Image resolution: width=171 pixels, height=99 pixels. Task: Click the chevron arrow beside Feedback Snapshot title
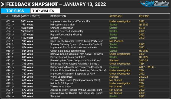pos(3,4)
